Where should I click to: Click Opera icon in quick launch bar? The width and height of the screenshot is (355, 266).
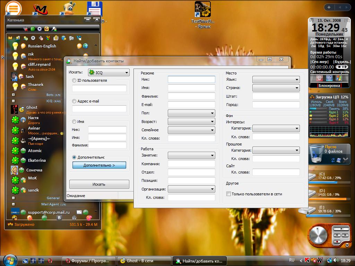(50, 260)
